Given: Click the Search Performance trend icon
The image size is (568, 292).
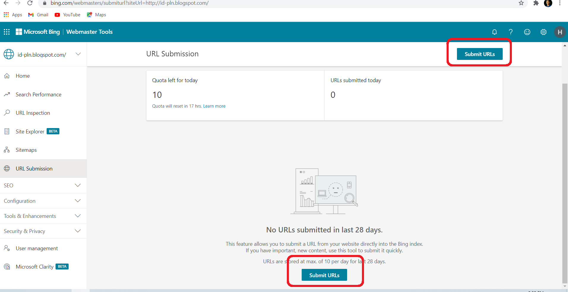Looking at the screenshot, I should click(7, 94).
